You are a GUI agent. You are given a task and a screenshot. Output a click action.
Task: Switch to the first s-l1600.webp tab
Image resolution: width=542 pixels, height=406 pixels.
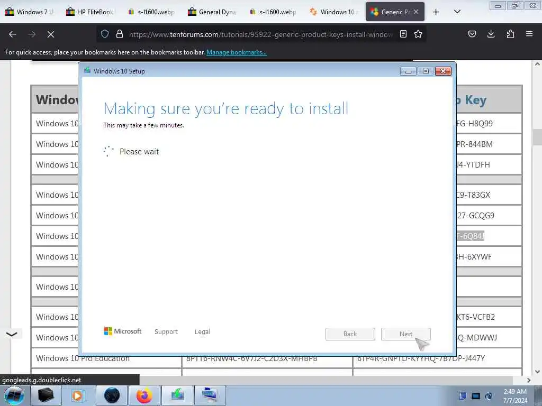click(151, 12)
